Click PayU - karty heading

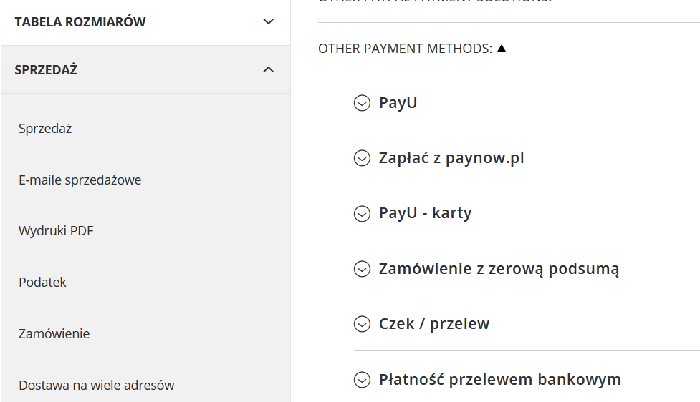(425, 213)
